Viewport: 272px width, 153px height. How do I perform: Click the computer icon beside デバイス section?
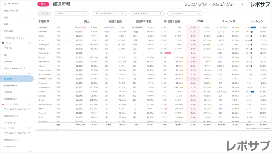click(x=3, y=43)
